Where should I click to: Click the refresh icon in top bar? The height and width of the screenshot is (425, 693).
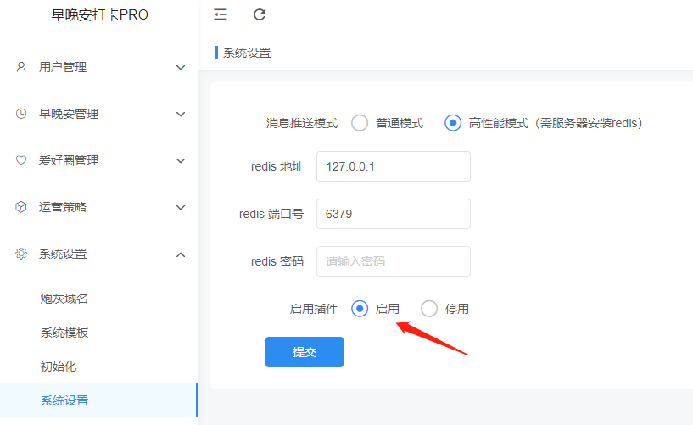click(x=260, y=14)
